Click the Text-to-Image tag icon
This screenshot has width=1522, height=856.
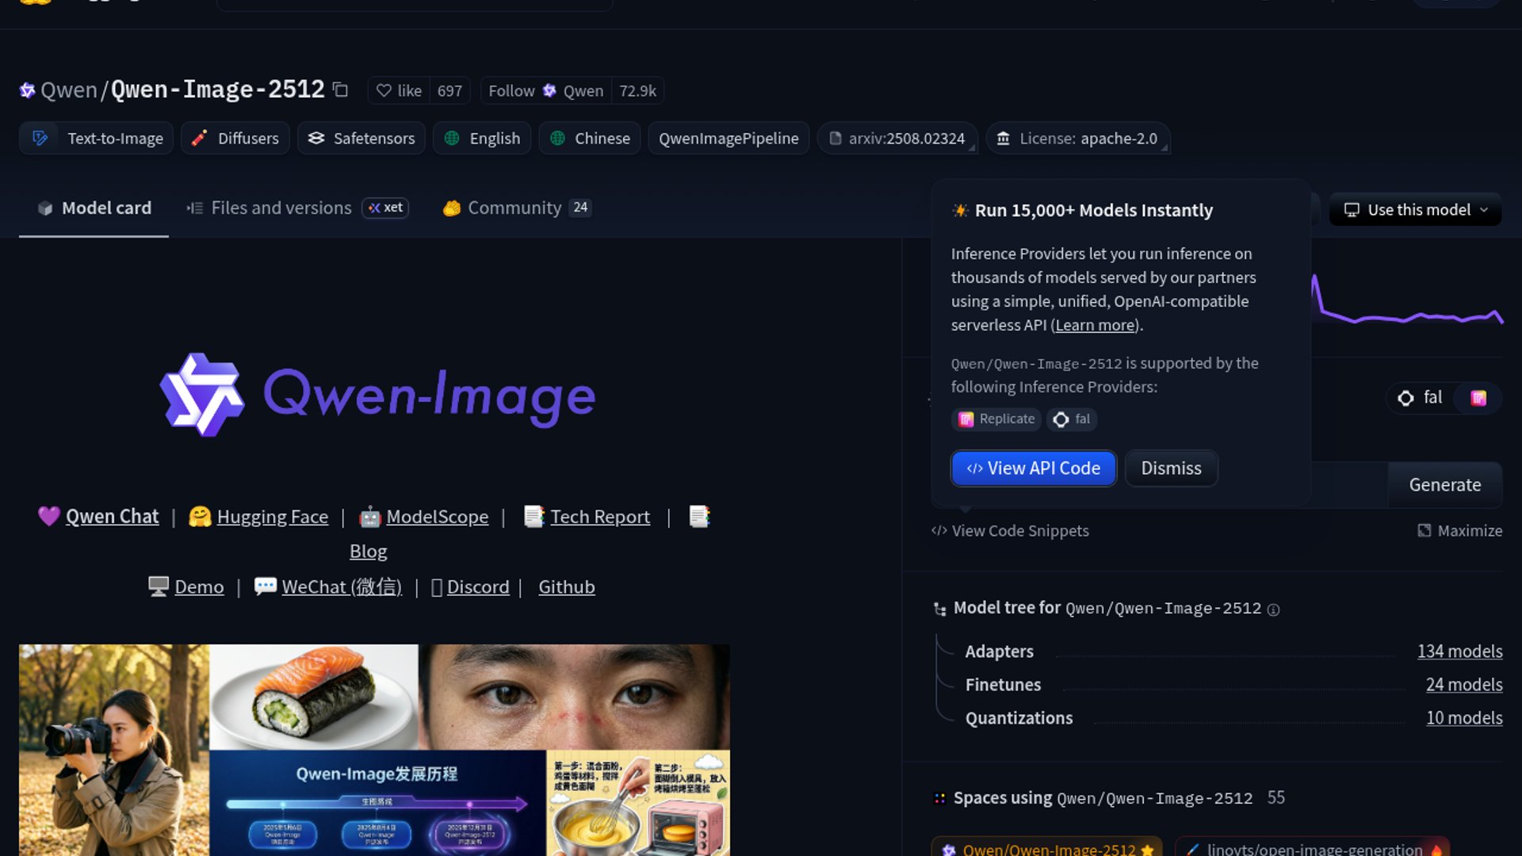(40, 139)
